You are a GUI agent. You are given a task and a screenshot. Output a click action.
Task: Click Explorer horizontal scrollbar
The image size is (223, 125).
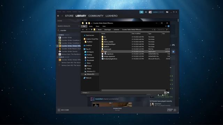pos(133,90)
